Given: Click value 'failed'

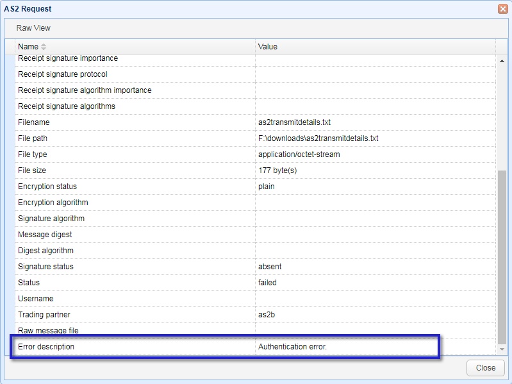Looking at the screenshot, I should click(x=267, y=283).
